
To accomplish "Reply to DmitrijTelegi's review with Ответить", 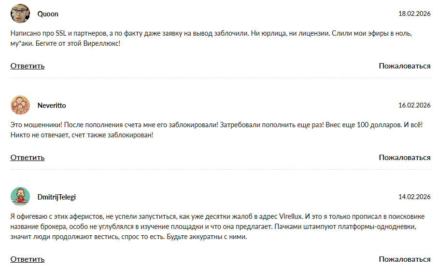I will [28, 259].
